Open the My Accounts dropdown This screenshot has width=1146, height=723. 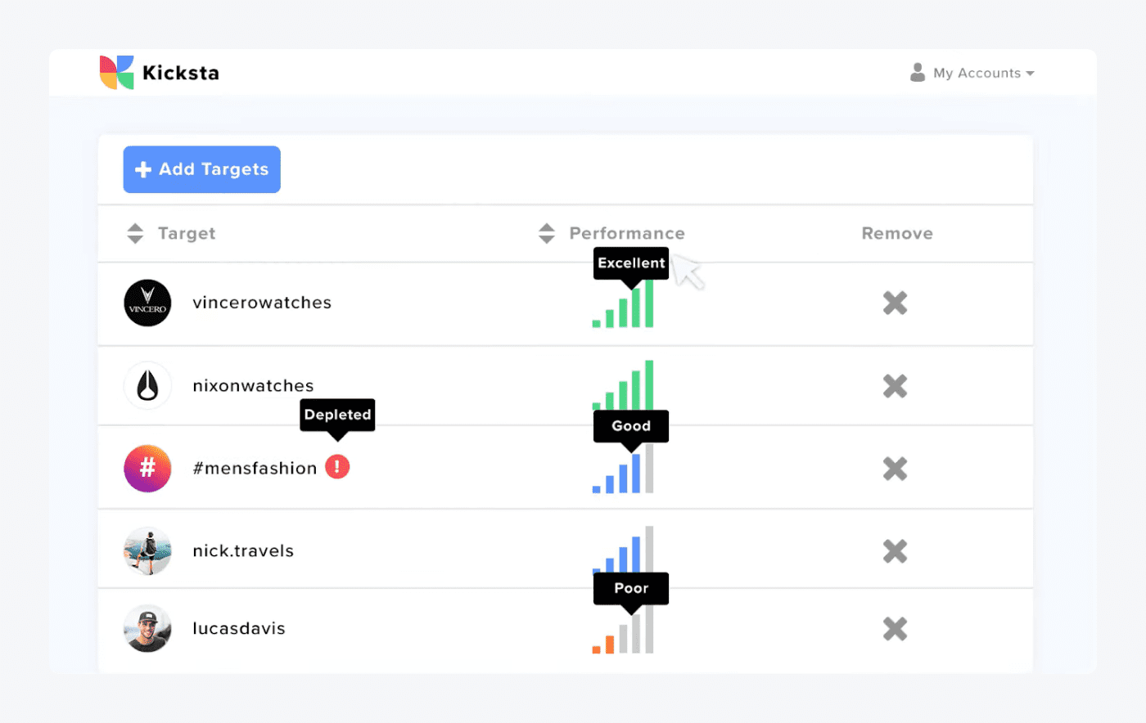pos(972,73)
